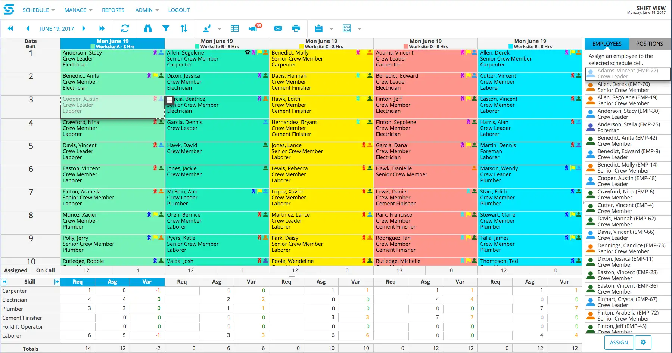Choose Allen, Derek (EMP-70) in employee list
Viewport: 672px width, 353px height.
[x=628, y=87]
